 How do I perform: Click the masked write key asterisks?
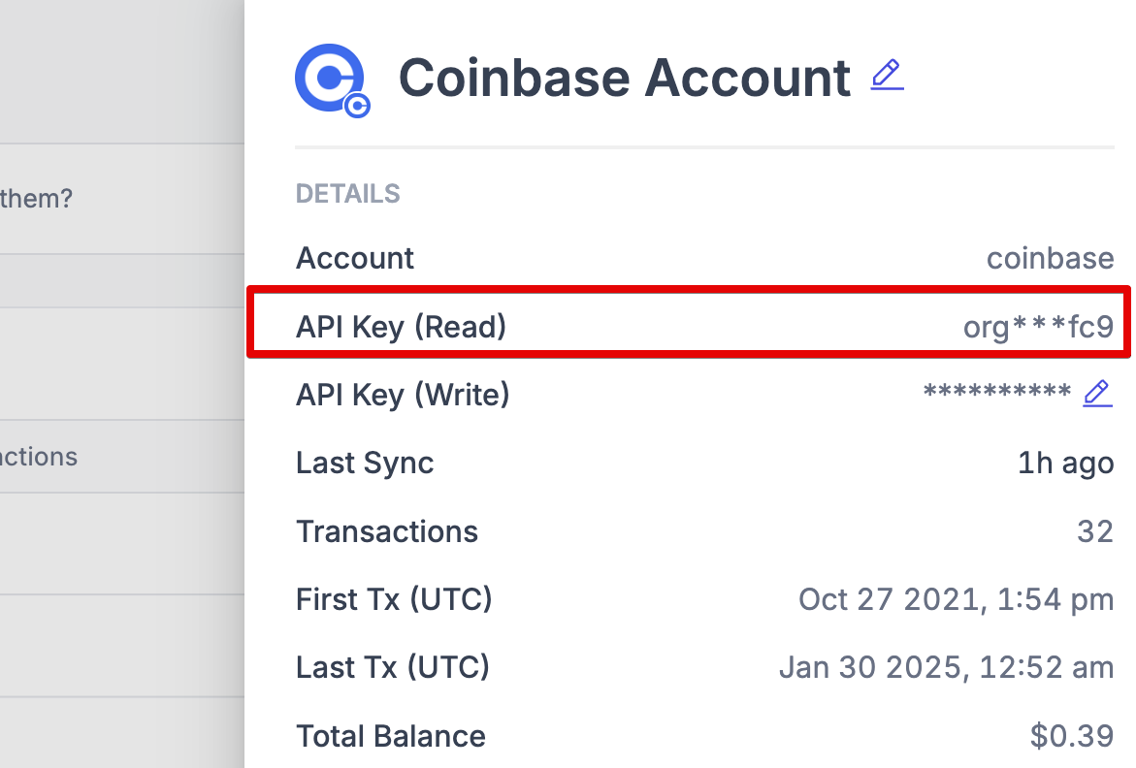[996, 395]
